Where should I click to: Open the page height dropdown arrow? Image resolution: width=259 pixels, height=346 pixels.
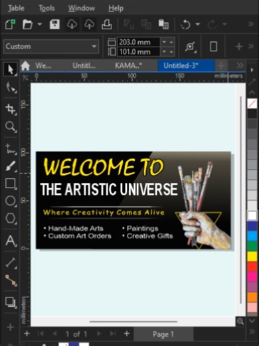(164, 52)
